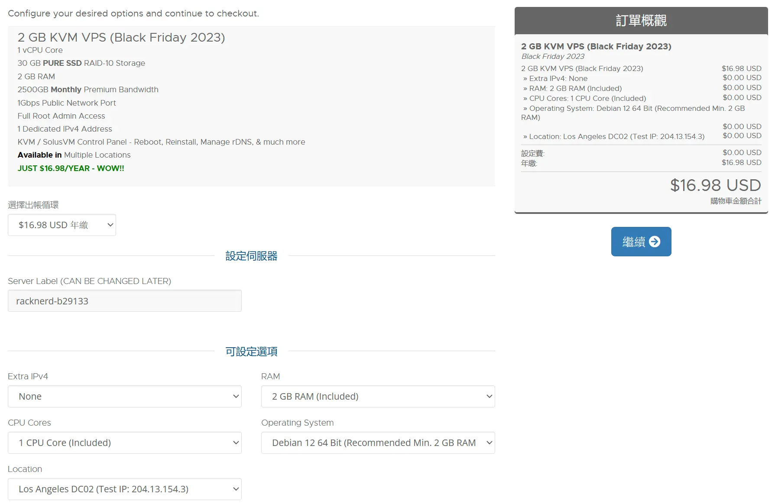Click the 設定費 setup fee row
Viewport: 775px width, 504px height.
[x=641, y=153]
